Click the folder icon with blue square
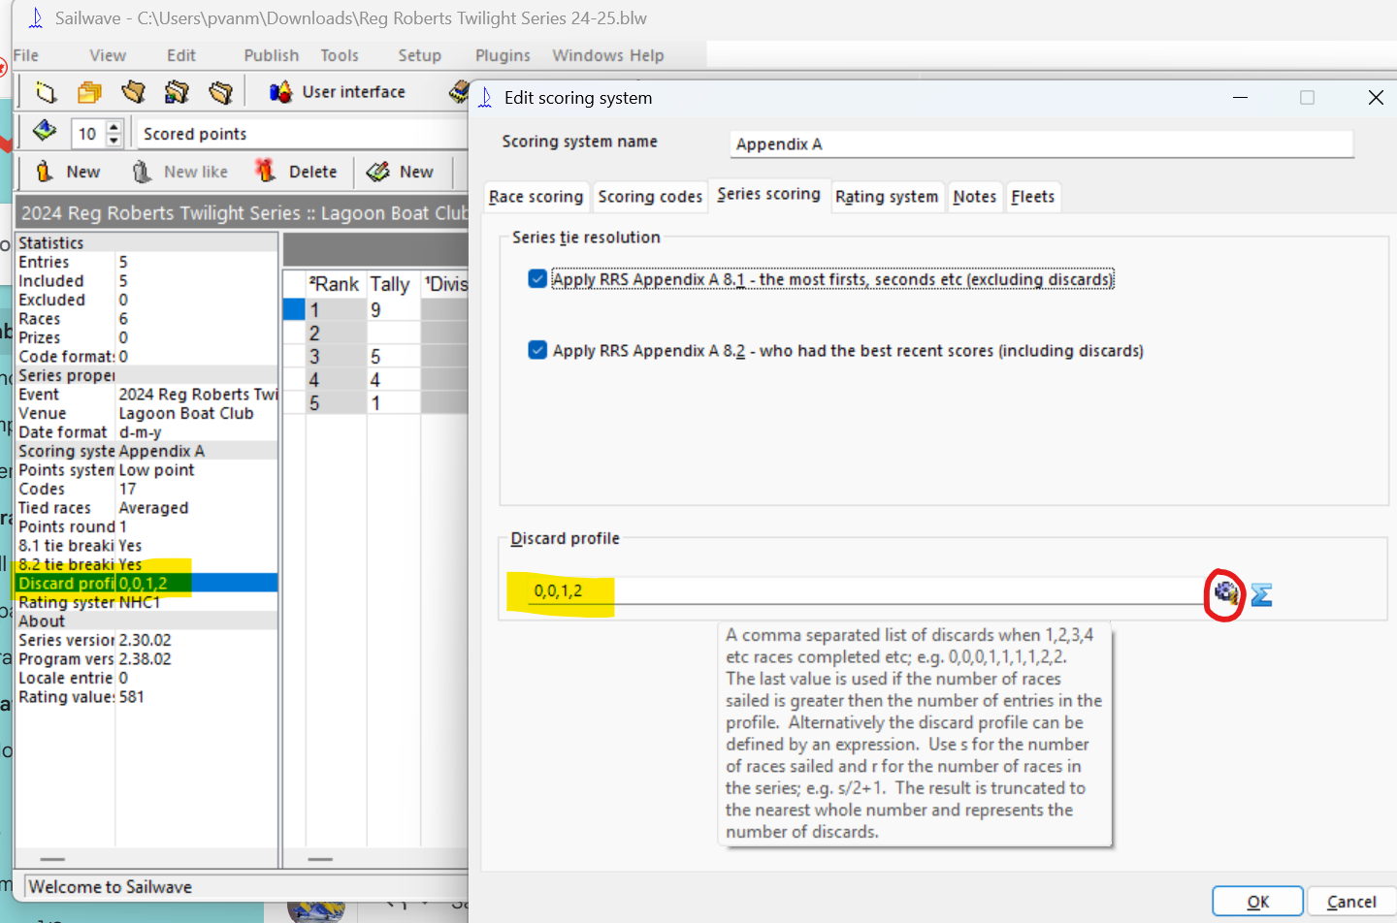The image size is (1397, 923). pos(177,92)
